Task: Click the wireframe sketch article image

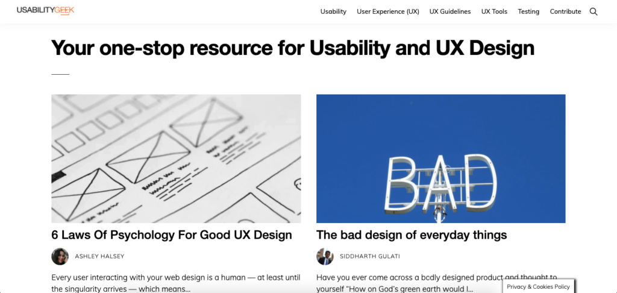Action: [177, 159]
